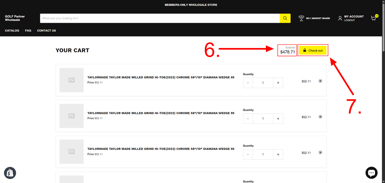385x183 pixels.
Task: Open the shopping cart icon in header
Action: (x=374, y=18)
